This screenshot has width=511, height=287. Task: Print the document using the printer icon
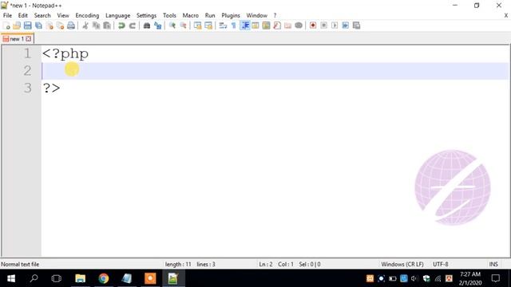point(71,26)
